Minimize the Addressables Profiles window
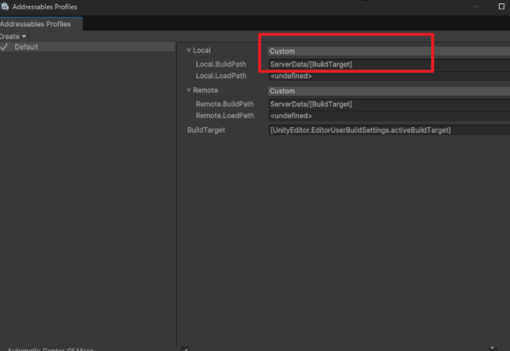510x351 pixels. (475, 6)
